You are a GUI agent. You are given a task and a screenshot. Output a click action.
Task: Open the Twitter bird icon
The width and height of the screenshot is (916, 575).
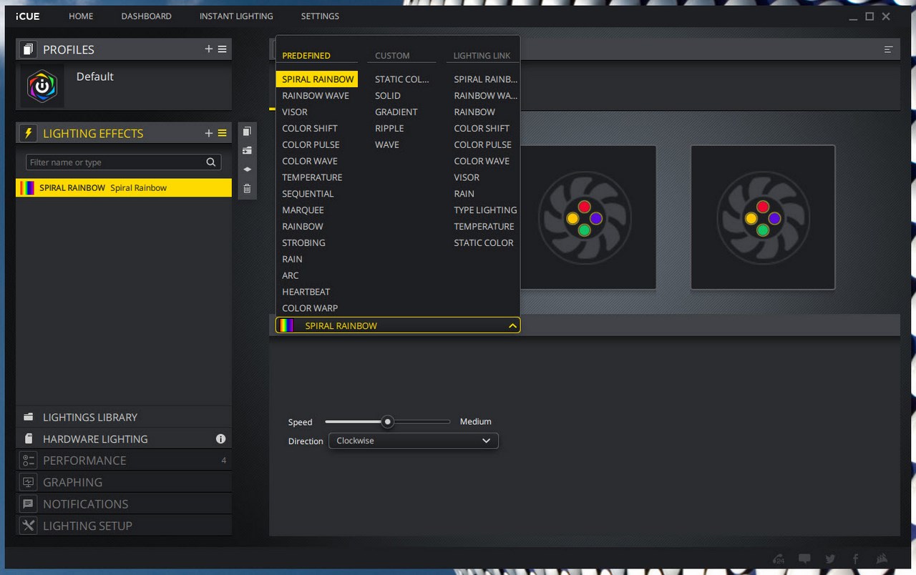[830, 559]
